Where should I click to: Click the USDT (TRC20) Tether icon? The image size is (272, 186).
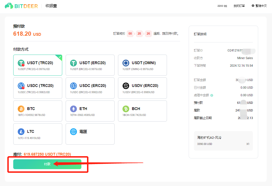(21, 63)
